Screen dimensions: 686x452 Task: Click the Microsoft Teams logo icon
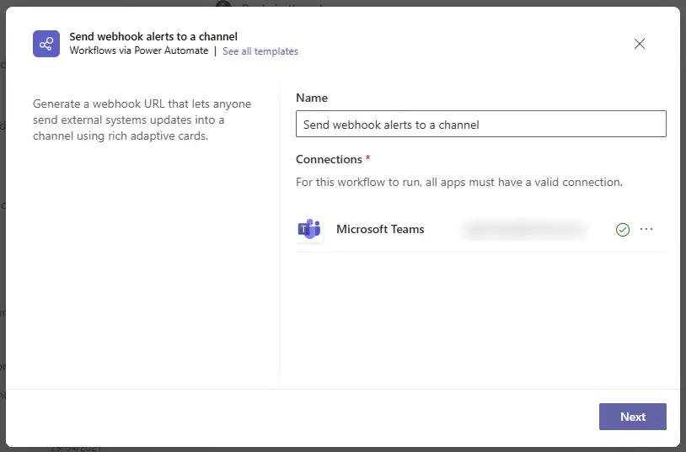tap(309, 229)
